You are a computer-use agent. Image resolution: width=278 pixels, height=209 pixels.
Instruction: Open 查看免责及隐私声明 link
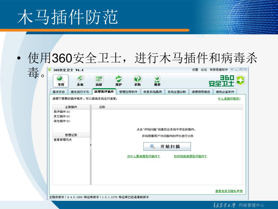[229, 191]
